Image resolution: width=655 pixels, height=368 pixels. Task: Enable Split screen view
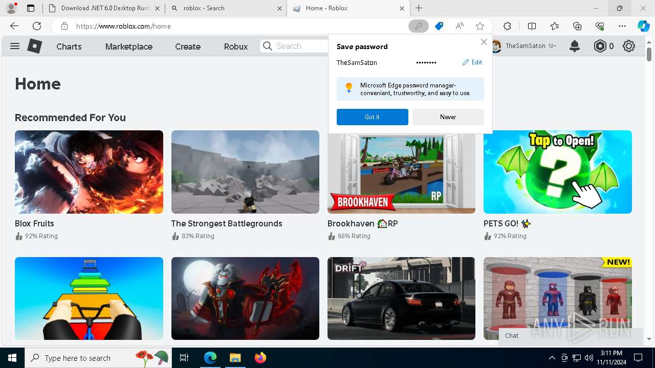pos(532,26)
